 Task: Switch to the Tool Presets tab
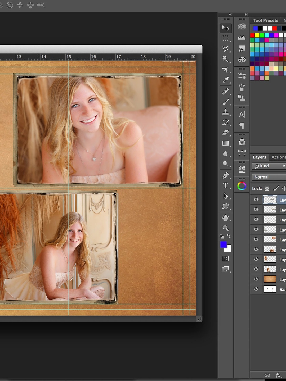[x=266, y=20]
